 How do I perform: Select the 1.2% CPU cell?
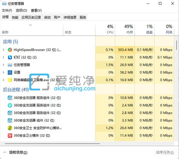point(105,128)
